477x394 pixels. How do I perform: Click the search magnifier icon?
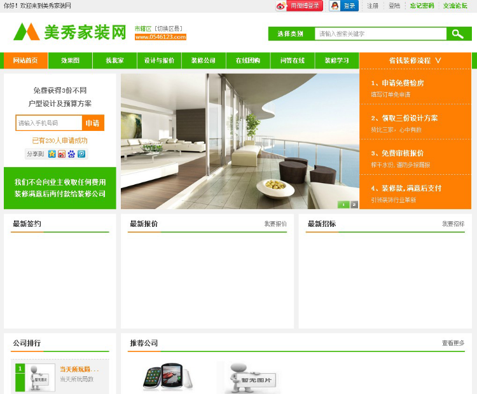tap(457, 34)
